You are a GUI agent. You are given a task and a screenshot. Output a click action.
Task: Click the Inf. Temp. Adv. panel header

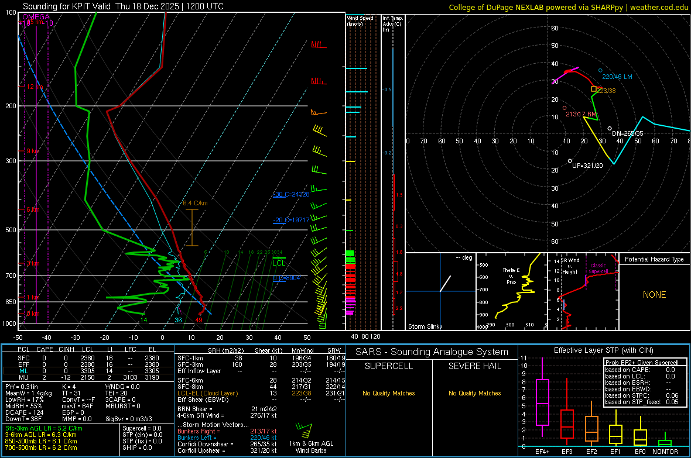(392, 24)
